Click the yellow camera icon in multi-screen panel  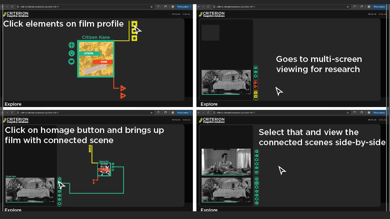click(255, 96)
